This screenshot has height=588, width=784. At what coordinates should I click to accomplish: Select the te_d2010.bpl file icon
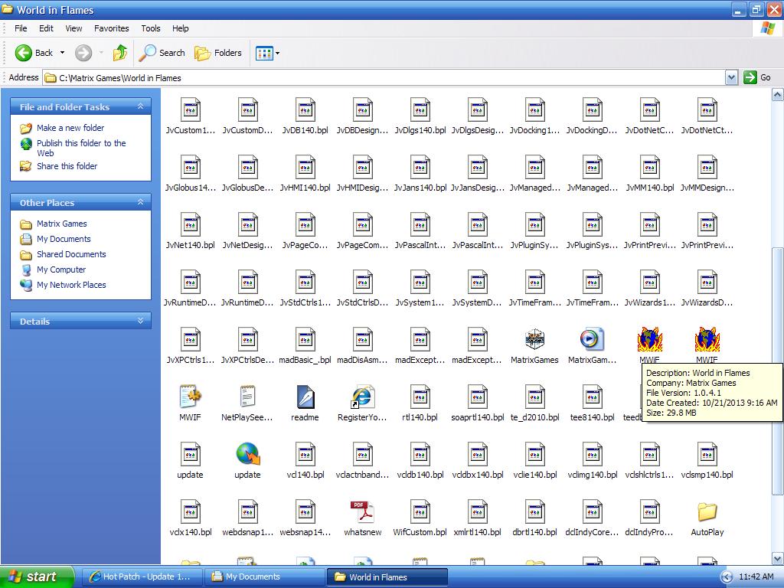[x=534, y=397]
